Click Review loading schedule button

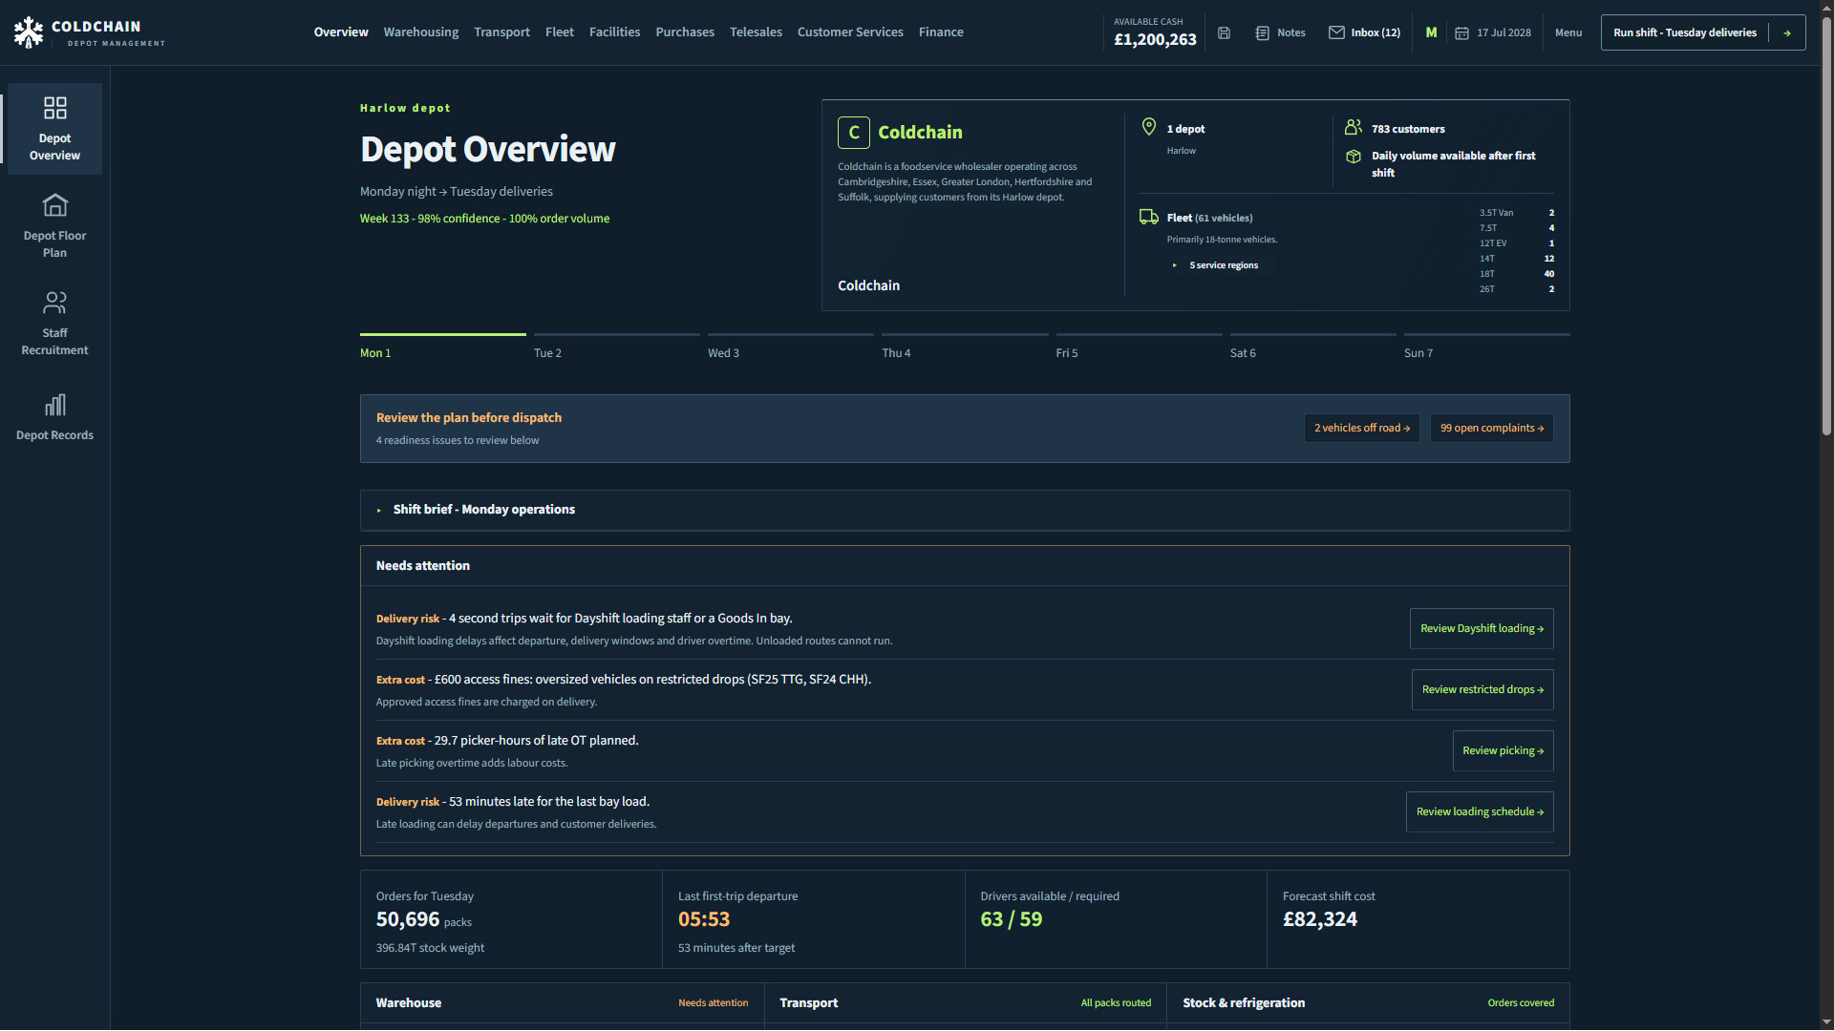(1480, 811)
